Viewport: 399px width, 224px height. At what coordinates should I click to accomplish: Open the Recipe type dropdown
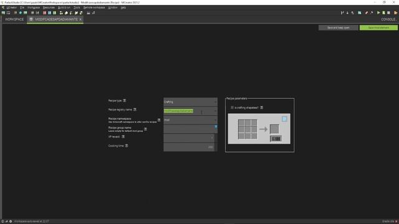tap(190, 102)
